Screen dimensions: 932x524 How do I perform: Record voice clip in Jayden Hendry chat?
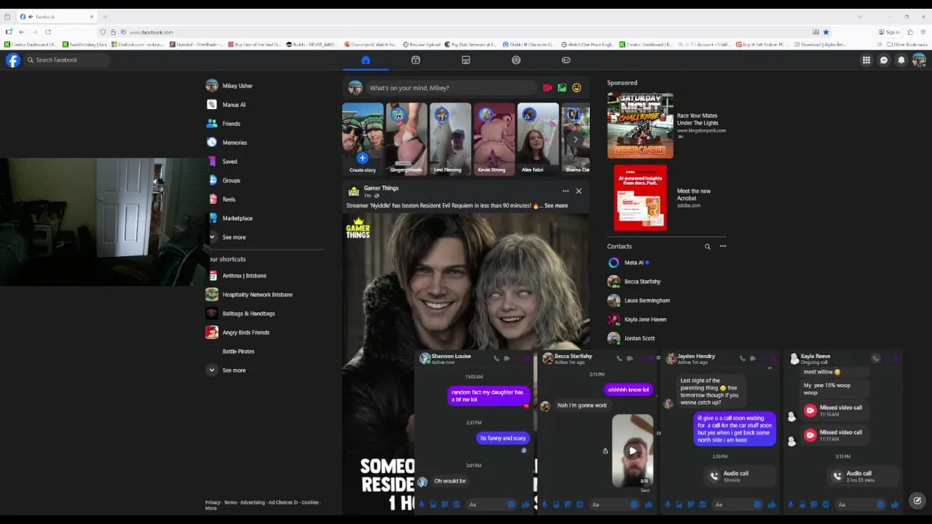668,504
